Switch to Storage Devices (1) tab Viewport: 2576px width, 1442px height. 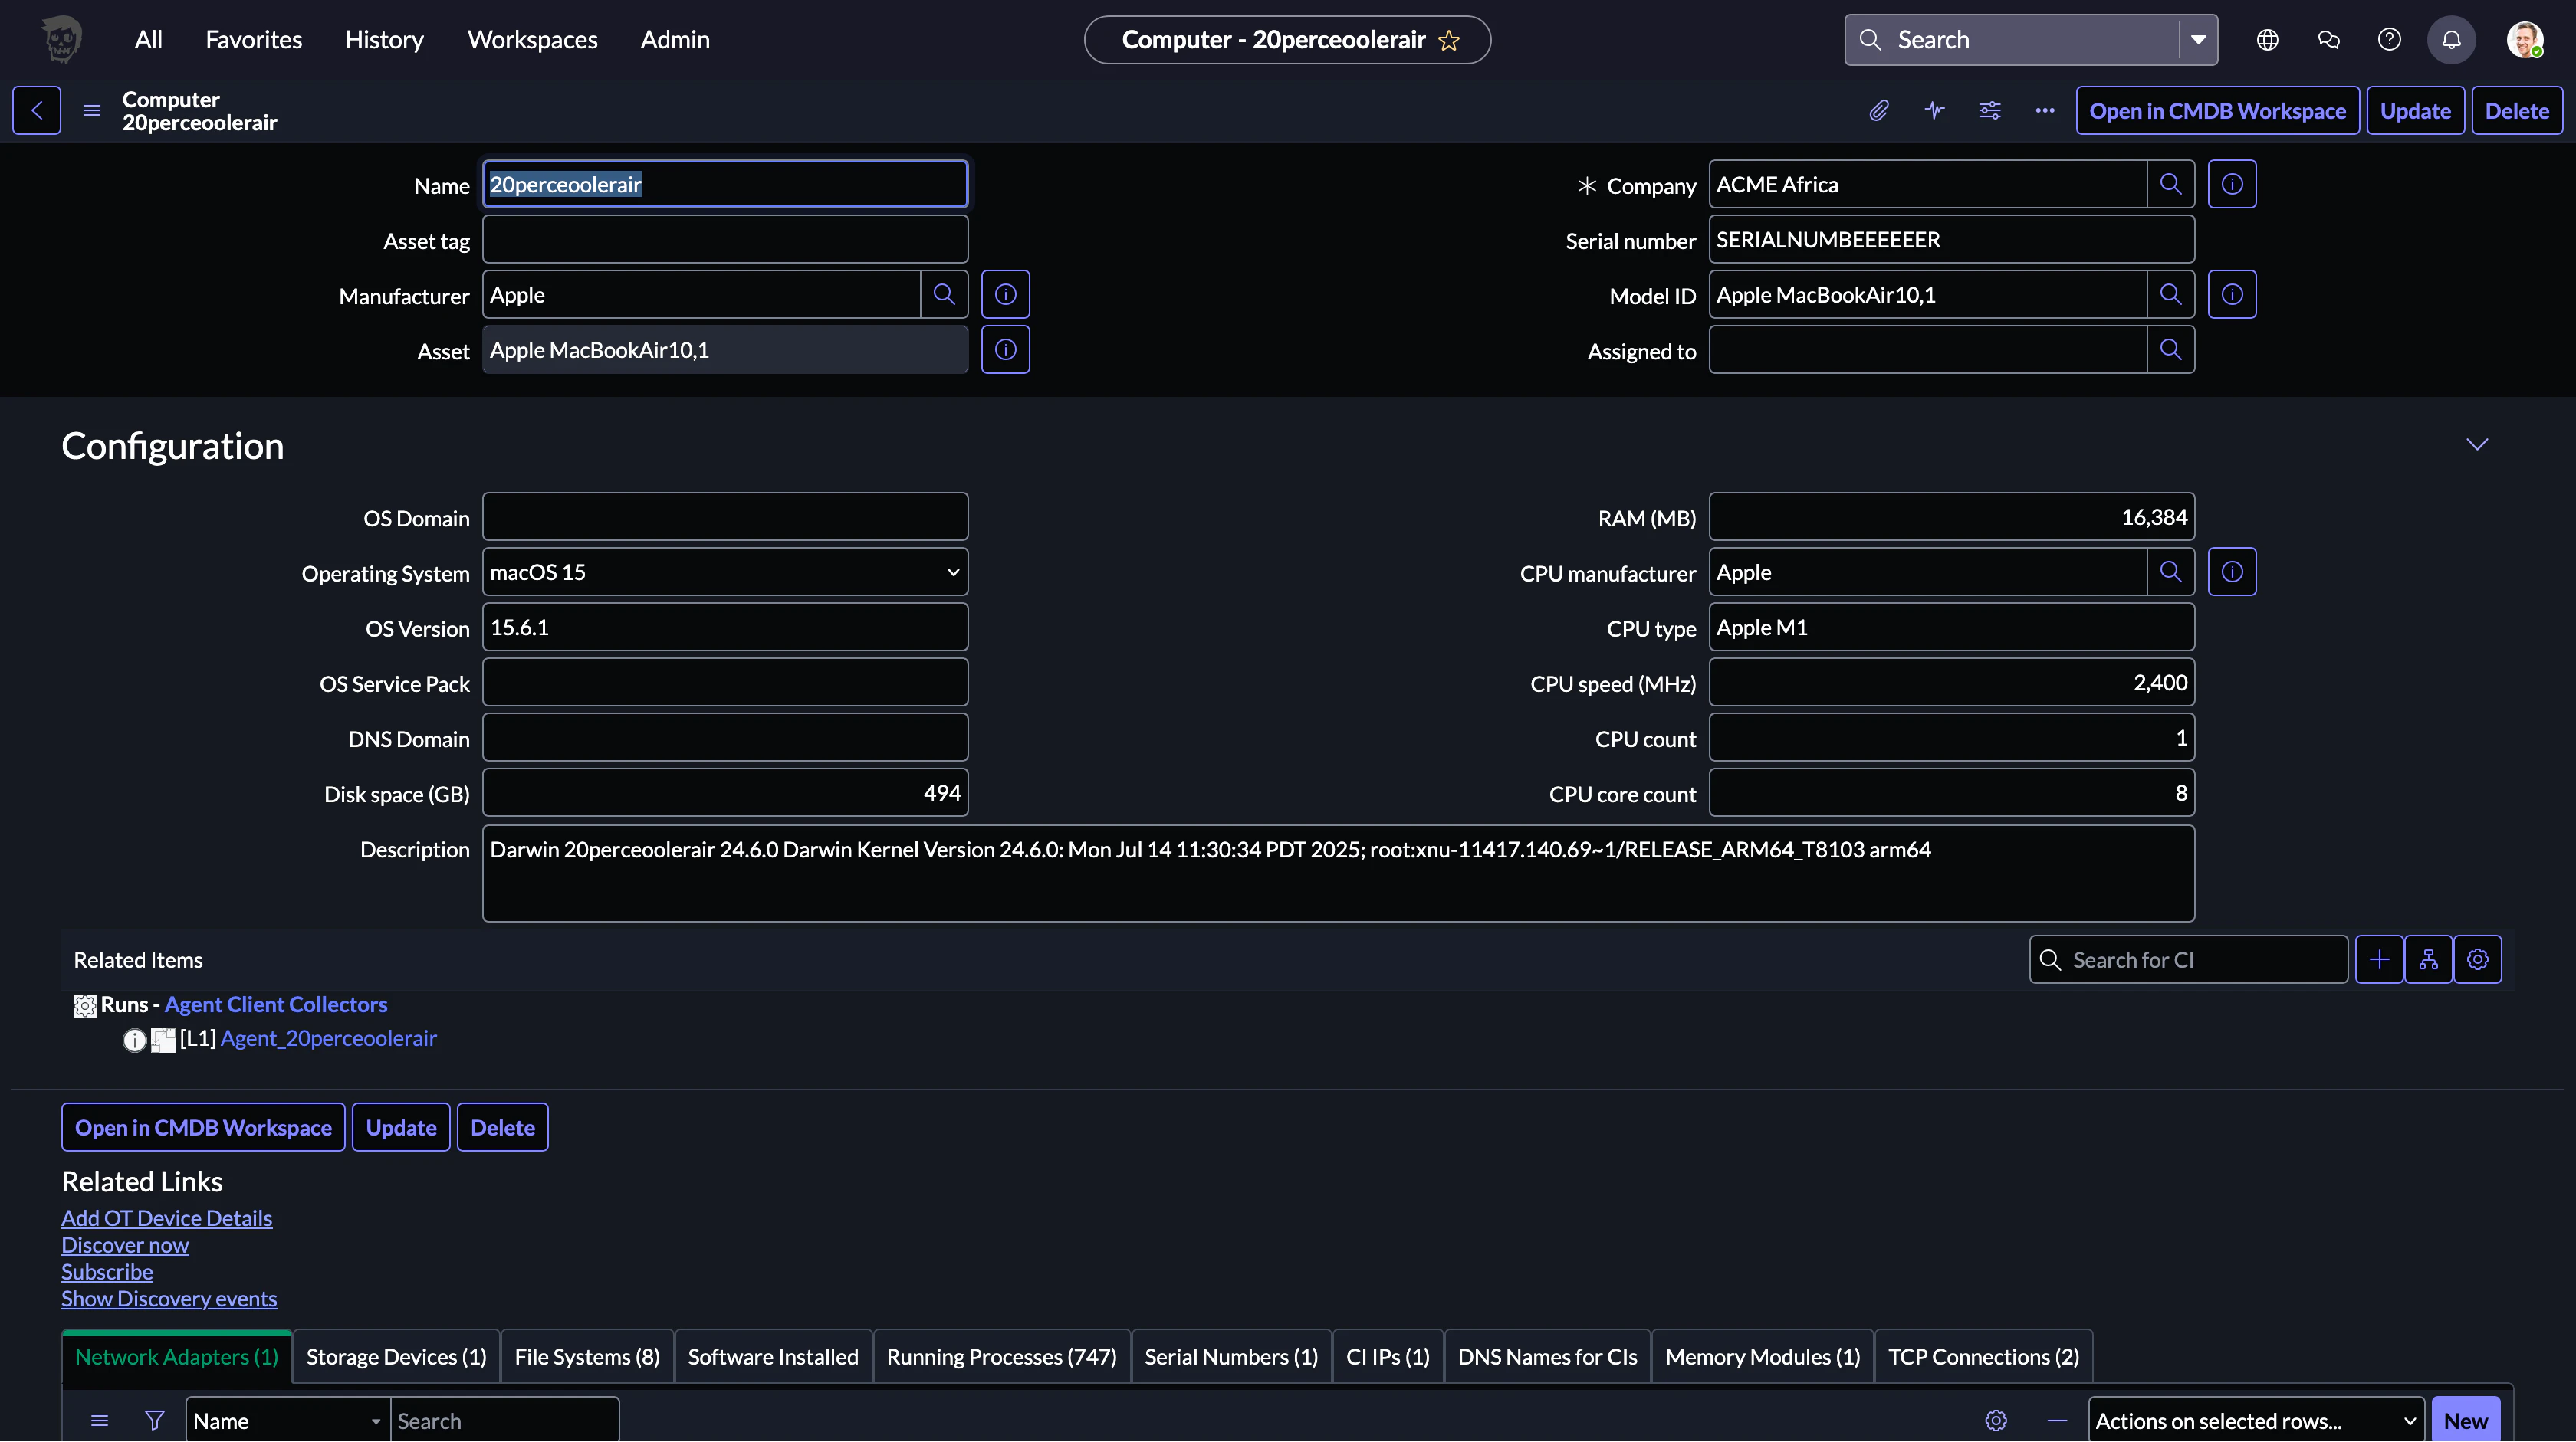click(396, 1356)
